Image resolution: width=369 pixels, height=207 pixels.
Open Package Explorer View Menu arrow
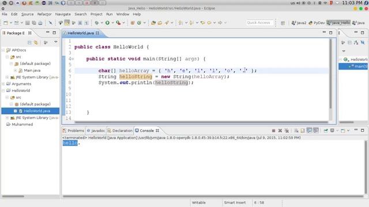[56, 42]
